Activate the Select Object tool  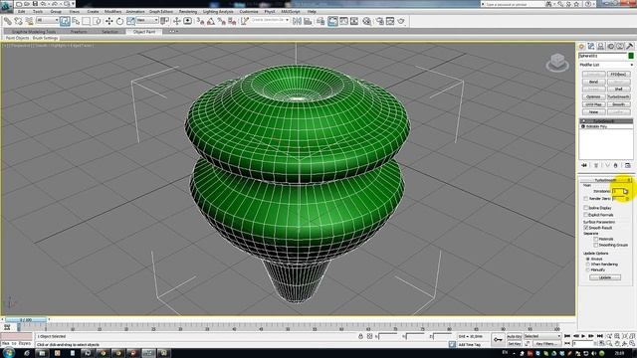[65, 21]
